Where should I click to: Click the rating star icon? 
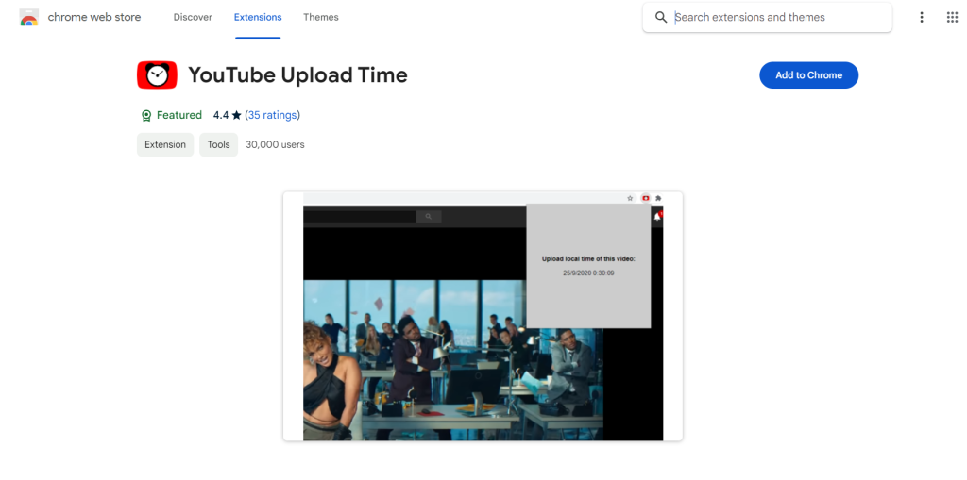(x=236, y=115)
